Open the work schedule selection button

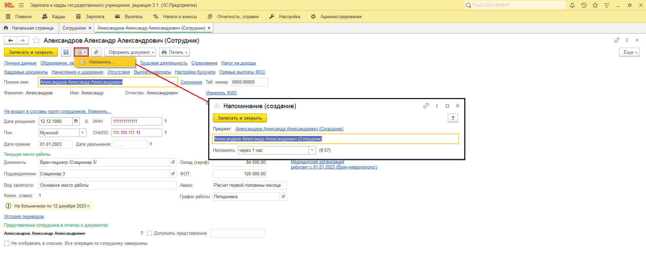click(x=283, y=196)
